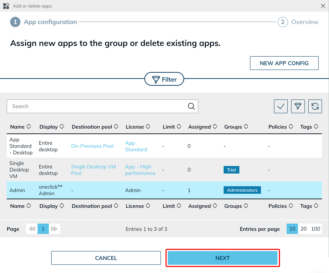Show 20 entries per page
The height and width of the screenshot is (273, 329).
[304, 229]
